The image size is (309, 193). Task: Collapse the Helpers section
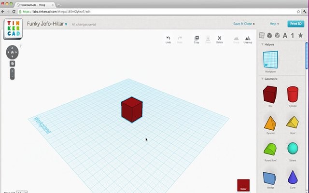point(263,44)
